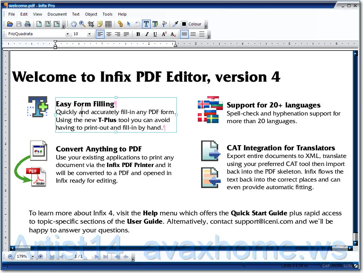The height and width of the screenshot is (273, 363).
Task: Open the Tools menu
Action: (x=107, y=14)
